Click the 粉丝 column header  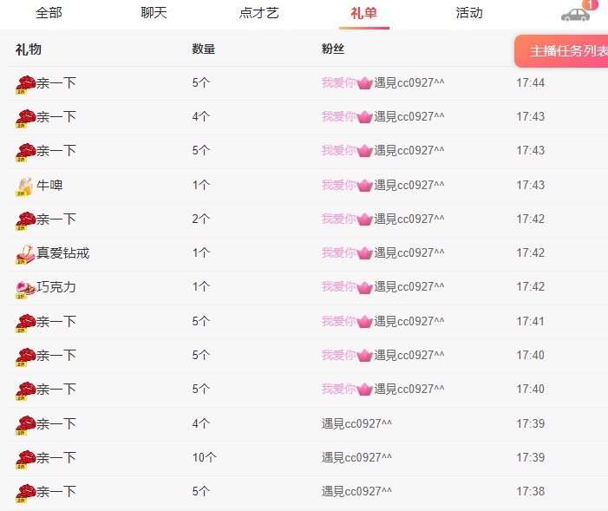(x=333, y=49)
